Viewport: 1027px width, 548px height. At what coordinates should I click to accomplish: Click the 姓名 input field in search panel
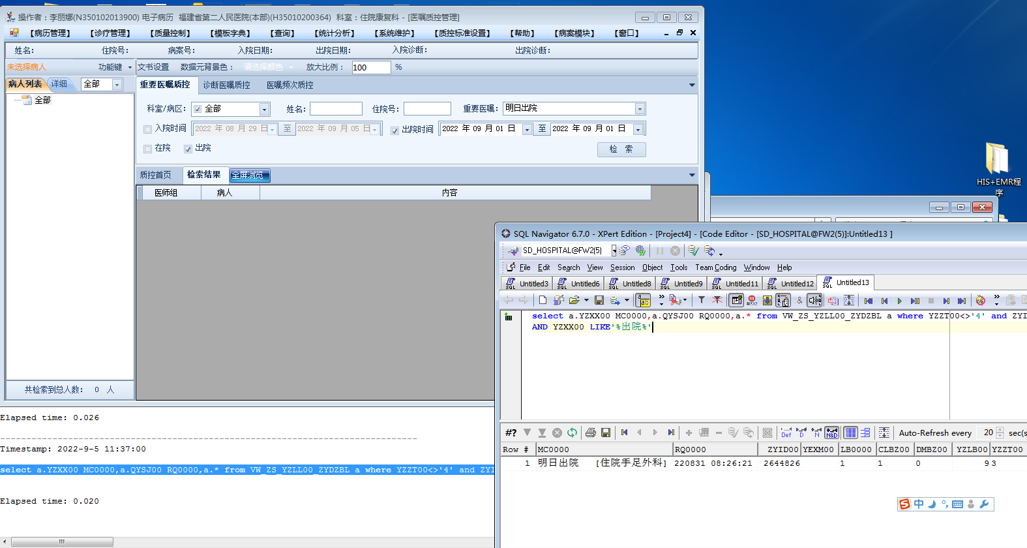pos(336,109)
